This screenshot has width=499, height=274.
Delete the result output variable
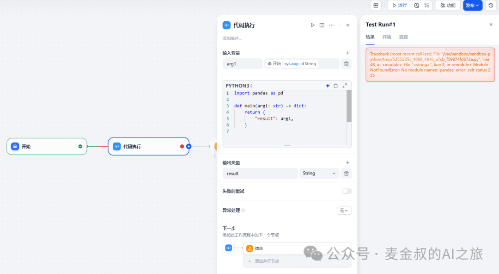(346, 174)
